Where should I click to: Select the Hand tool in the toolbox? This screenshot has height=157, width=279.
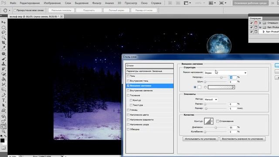tap(3, 126)
